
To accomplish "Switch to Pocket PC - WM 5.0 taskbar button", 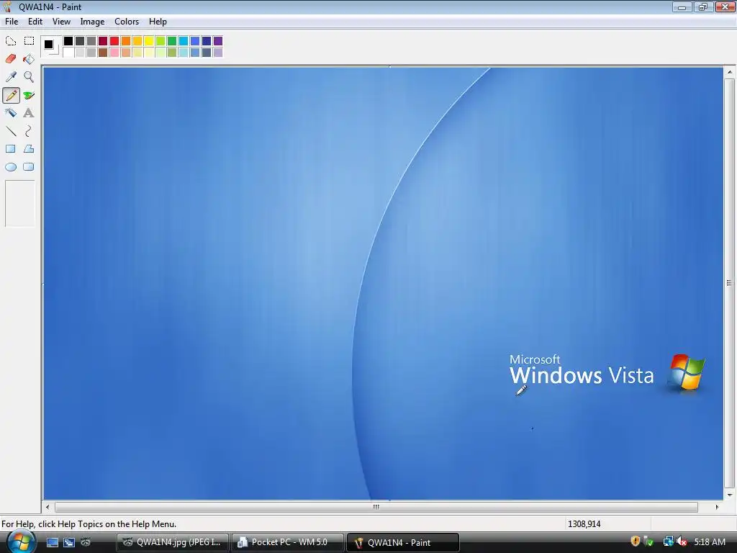I will (x=287, y=542).
